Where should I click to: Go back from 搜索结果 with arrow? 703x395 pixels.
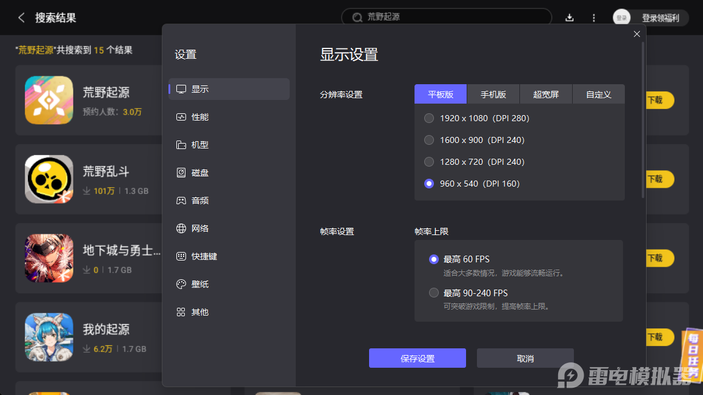point(21,18)
